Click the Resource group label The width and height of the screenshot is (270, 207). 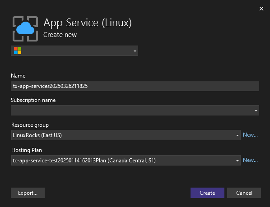click(30, 125)
